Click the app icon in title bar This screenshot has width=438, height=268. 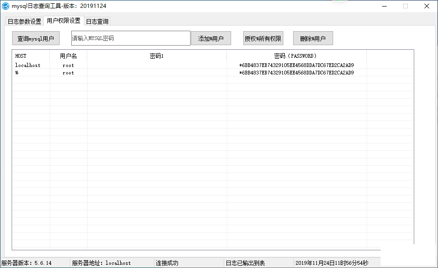pos(6,6)
